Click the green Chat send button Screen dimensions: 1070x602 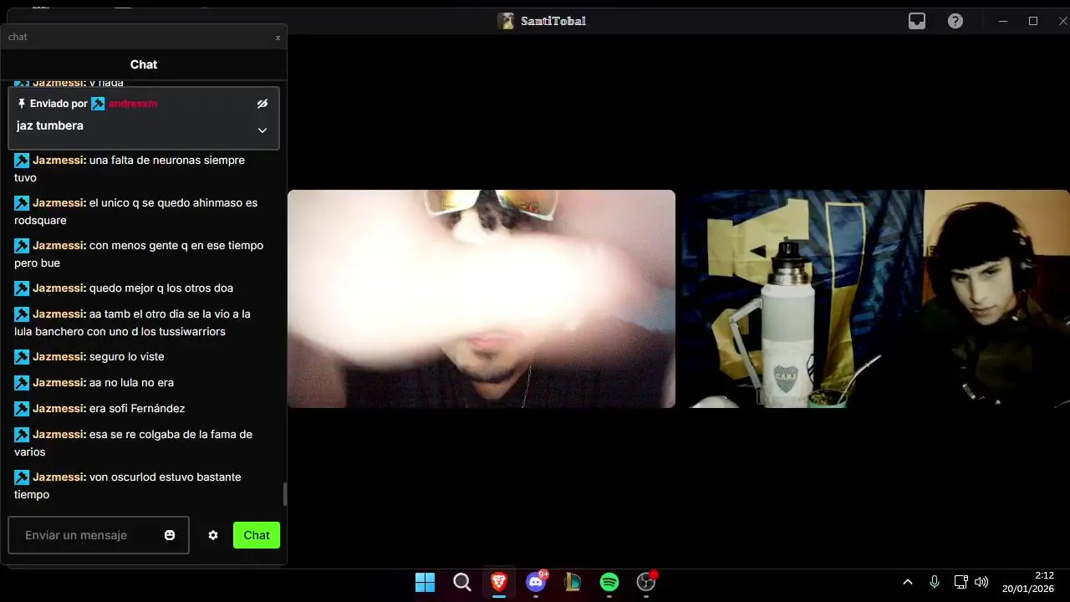coord(257,535)
